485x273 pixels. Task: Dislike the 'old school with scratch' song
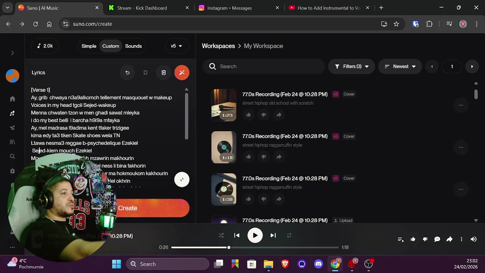coord(264,115)
